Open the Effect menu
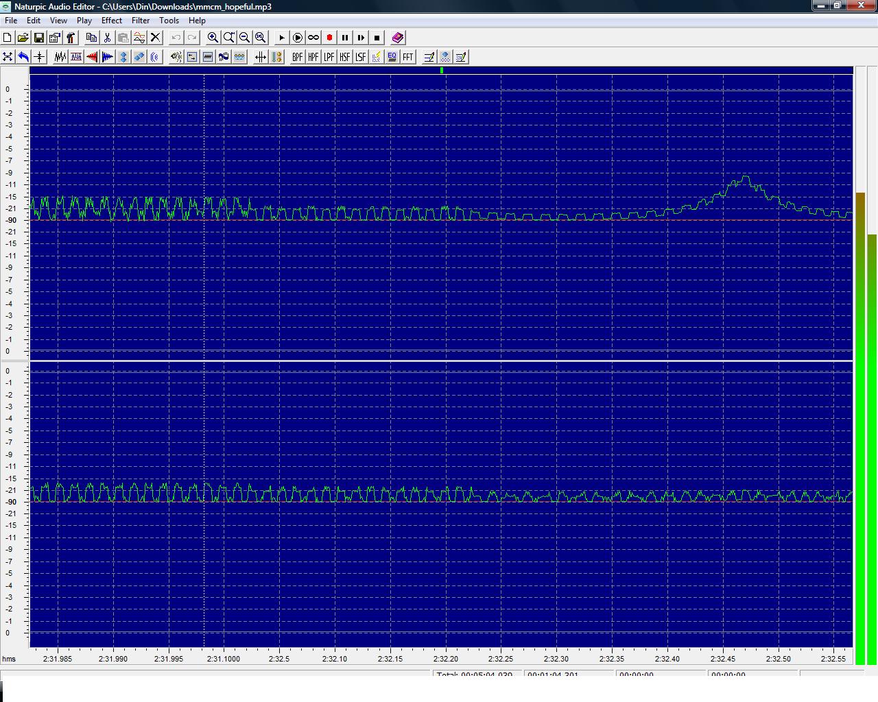Screen dimensions: 878x702 click(x=112, y=21)
